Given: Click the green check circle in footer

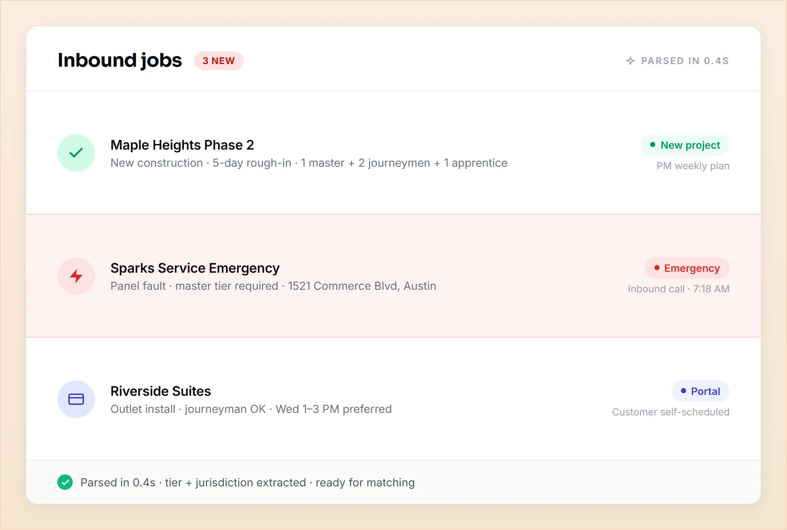Looking at the screenshot, I should coord(65,482).
